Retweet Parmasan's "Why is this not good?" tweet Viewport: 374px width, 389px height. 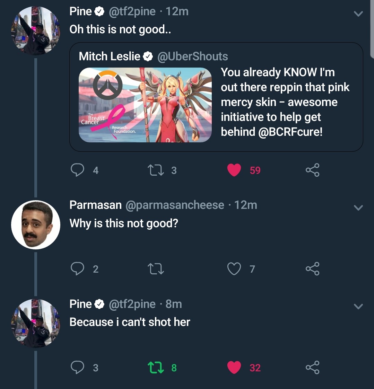pos(156,269)
